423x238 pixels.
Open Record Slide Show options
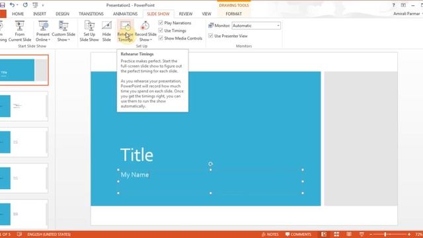(145, 31)
